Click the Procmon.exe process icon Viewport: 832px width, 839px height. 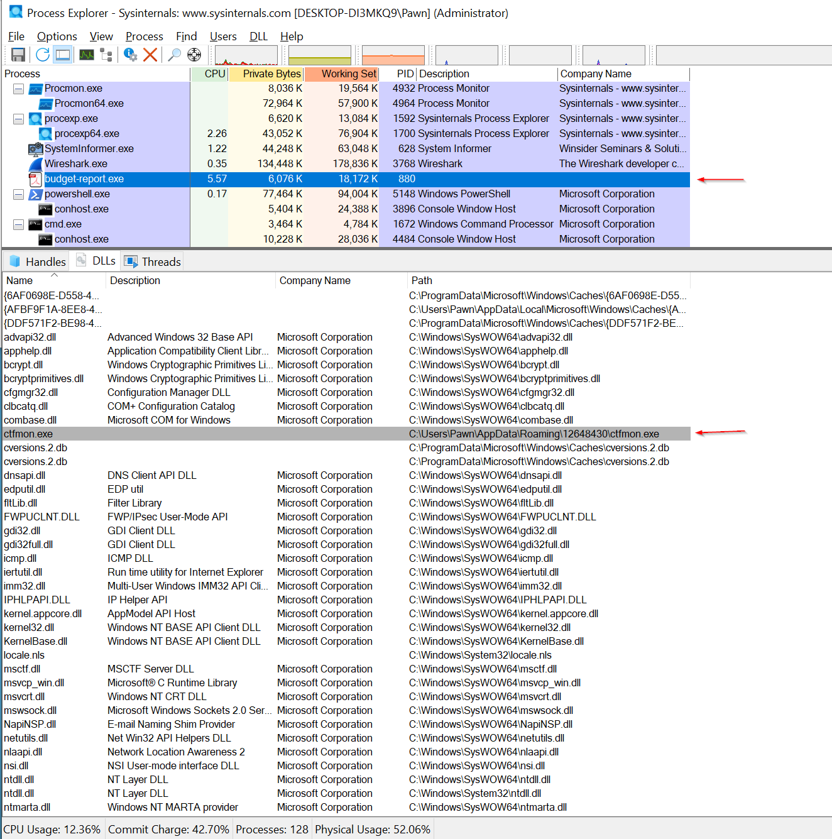tap(36, 89)
